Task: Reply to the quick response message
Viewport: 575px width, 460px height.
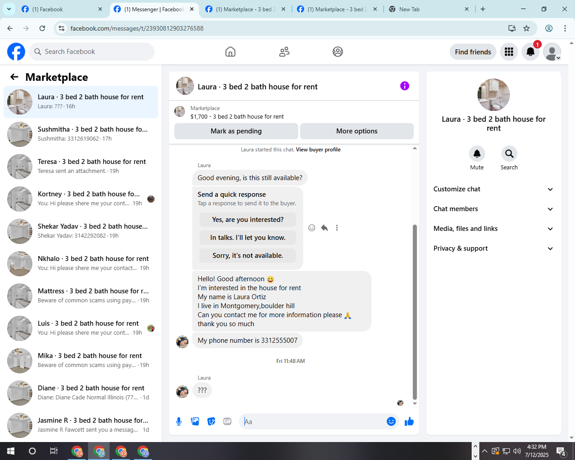Action: tap(324, 228)
